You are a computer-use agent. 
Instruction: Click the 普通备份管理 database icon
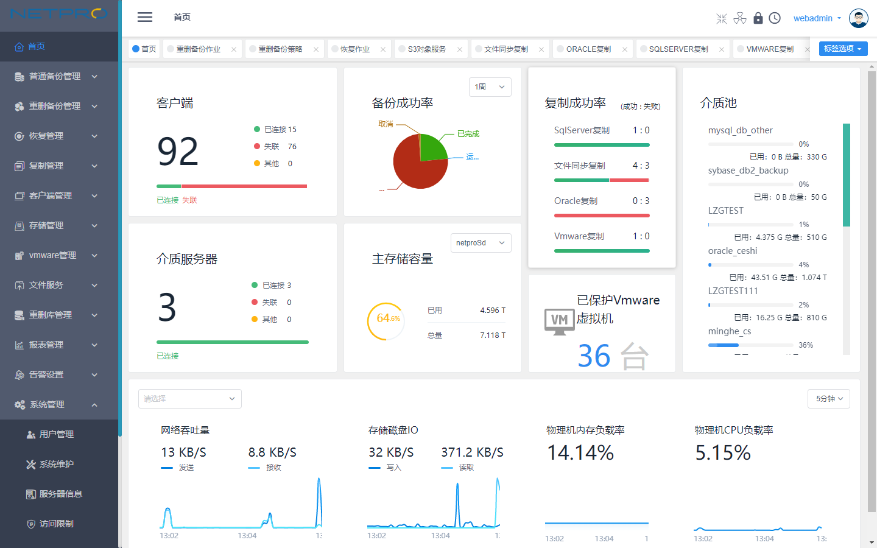19,76
